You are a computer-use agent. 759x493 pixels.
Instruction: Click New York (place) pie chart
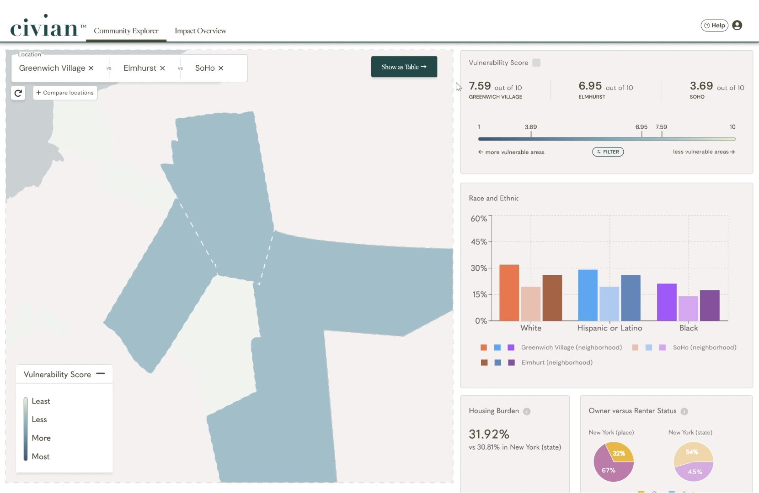tap(614, 462)
